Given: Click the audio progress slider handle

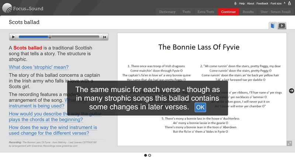Looking at the screenshot, I should tap(50, 37).
